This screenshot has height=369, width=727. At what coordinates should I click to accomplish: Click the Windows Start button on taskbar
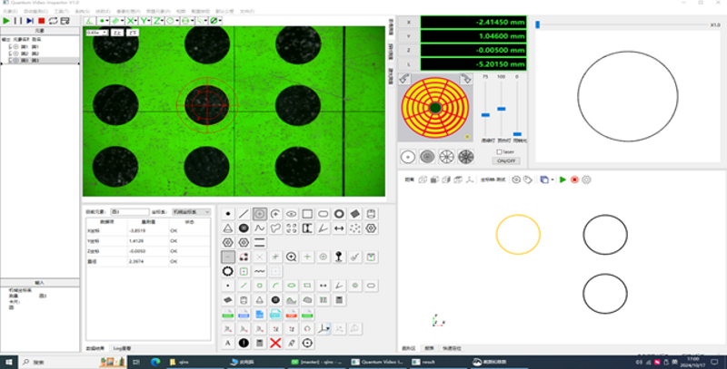[9, 362]
